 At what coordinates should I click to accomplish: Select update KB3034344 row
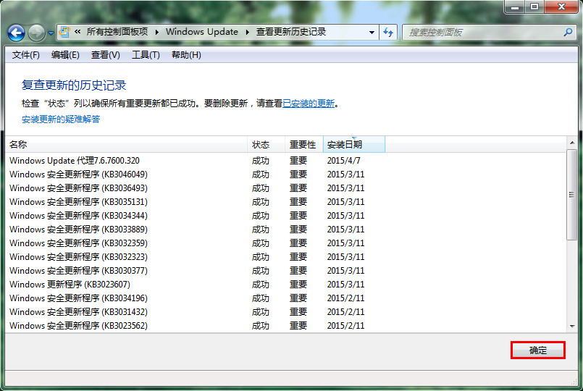click(x=285, y=216)
